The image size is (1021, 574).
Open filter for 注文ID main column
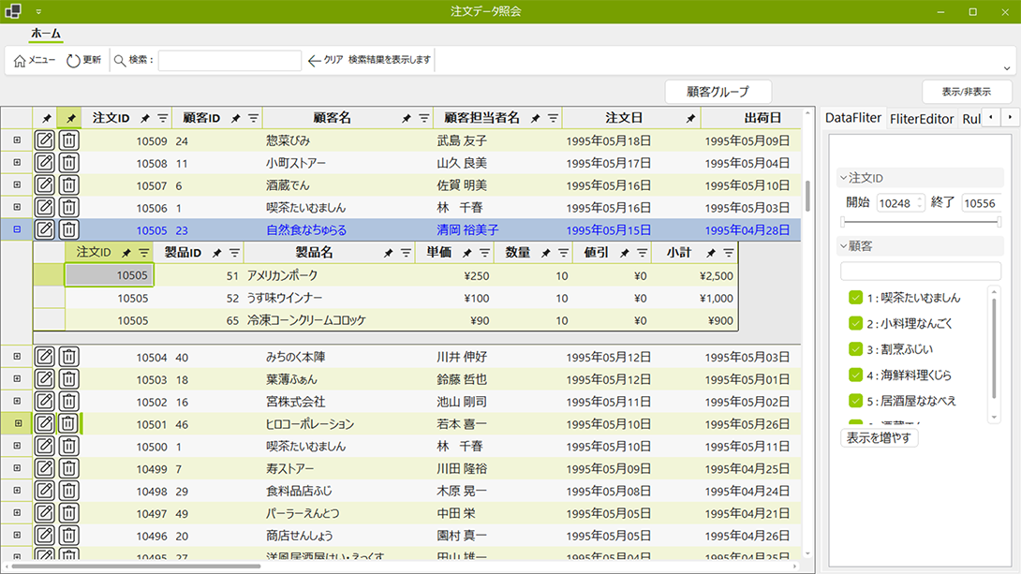pyautogui.click(x=163, y=118)
